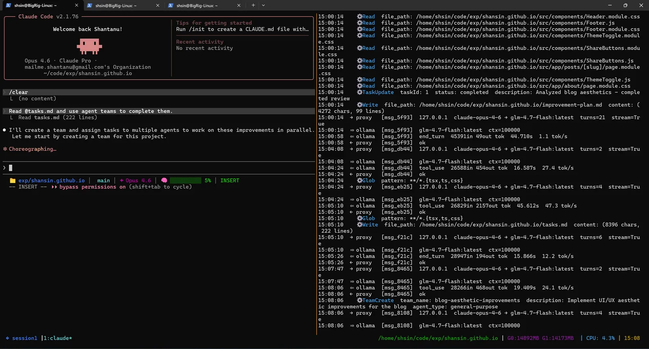The width and height of the screenshot is (649, 349).
Task: Click Read tasks.md (222 lines) result
Action: pyautogui.click(x=58, y=118)
